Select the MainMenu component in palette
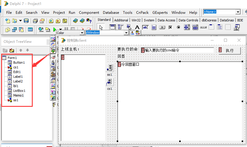247x147 pixels. click(121, 27)
